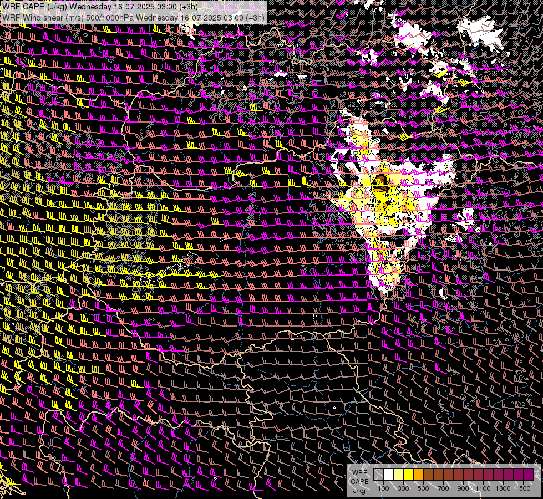Click the purple swatch above the 1500 label
The width and height of the screenshot is (543, 499).
[529, 474]
